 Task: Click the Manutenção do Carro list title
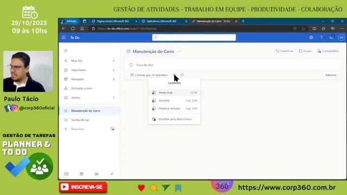153,51
